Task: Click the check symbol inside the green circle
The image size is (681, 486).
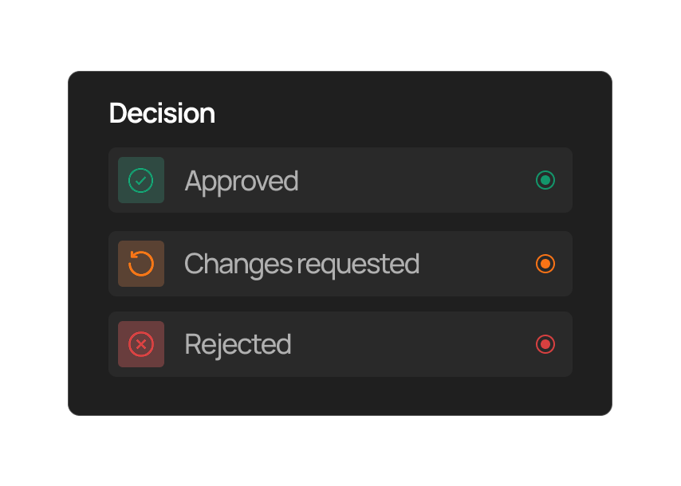Action: (140, 180)
